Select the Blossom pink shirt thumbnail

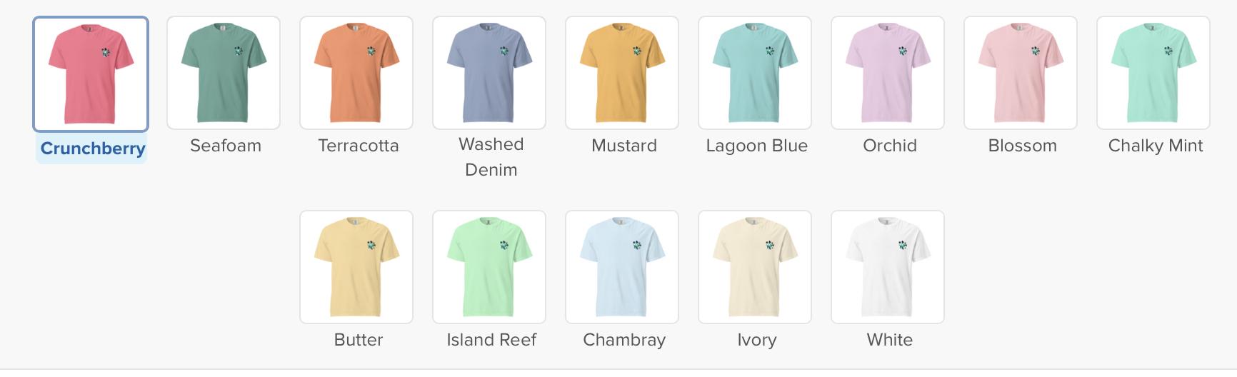point(1021,73)
